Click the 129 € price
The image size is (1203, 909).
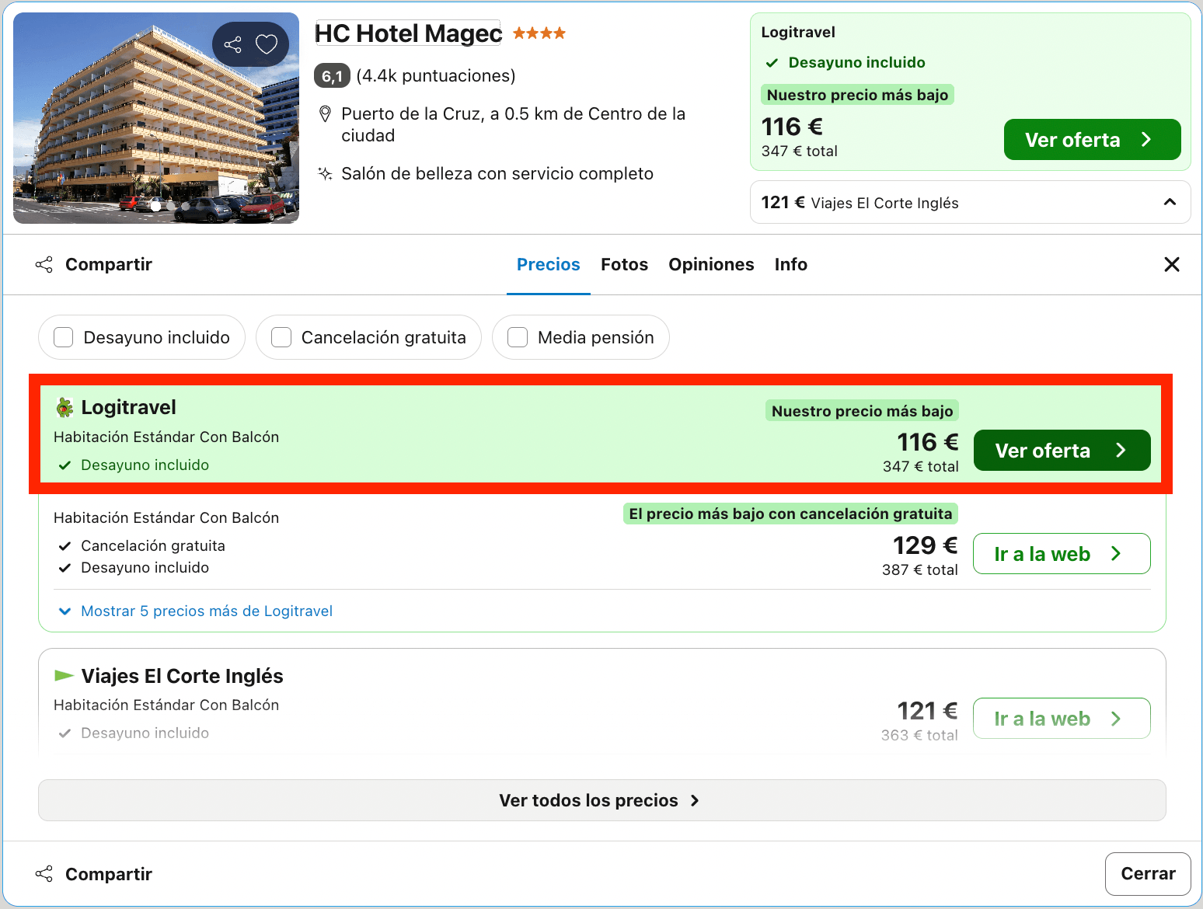coord(925,545)
